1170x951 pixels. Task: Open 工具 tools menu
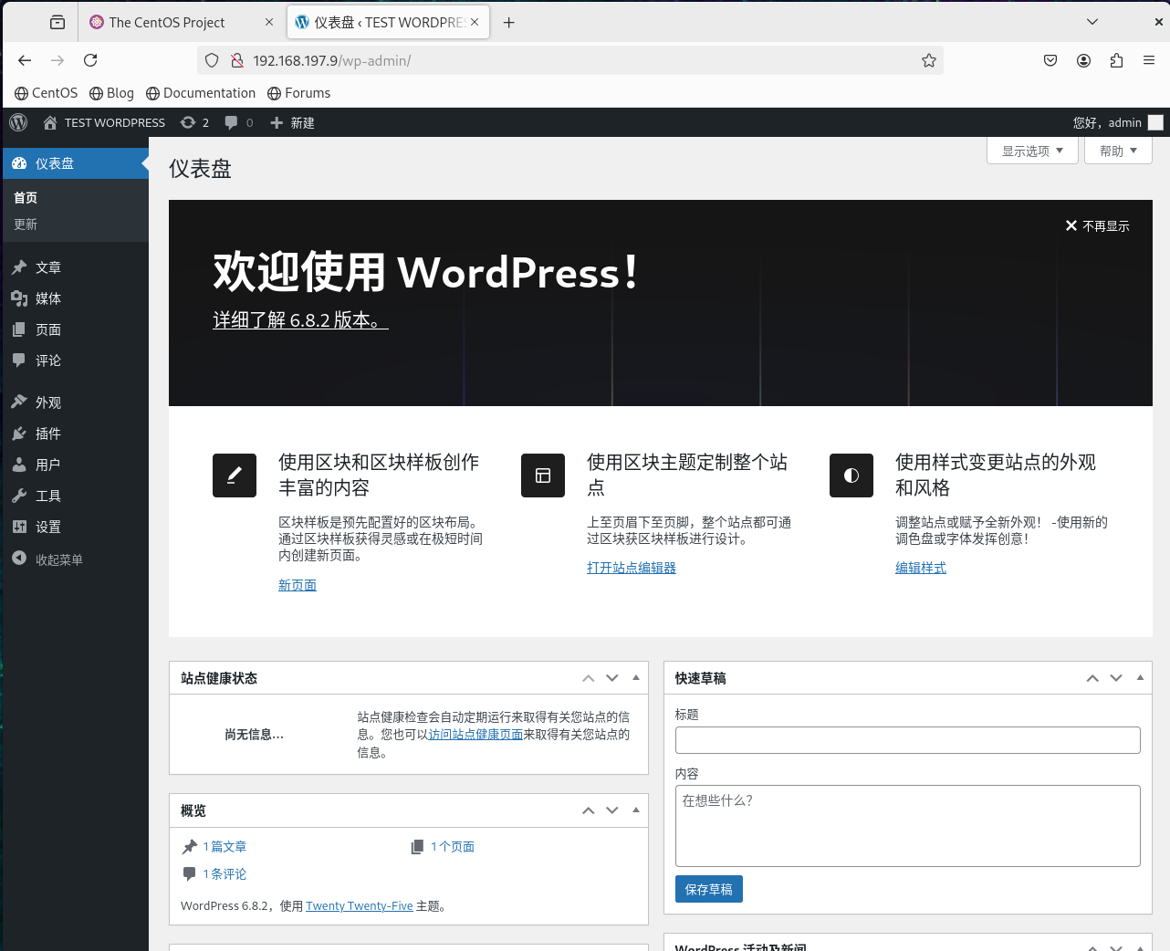pos(75,496)
